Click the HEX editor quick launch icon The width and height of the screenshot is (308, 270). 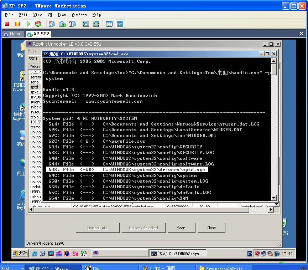point(59,254)
